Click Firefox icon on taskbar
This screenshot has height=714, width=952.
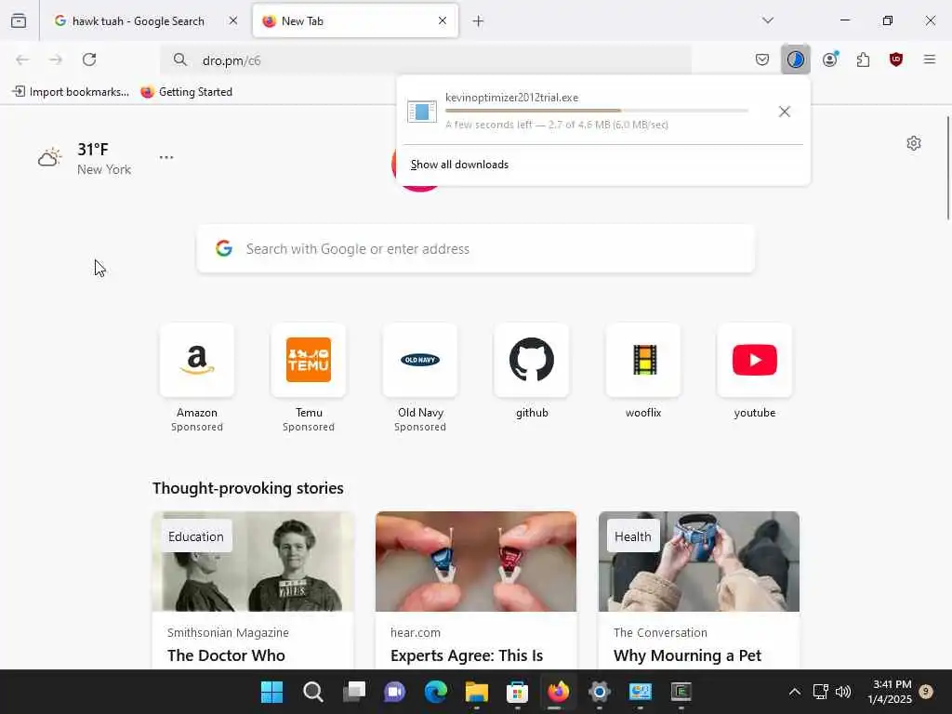click(x=559, y=692)
